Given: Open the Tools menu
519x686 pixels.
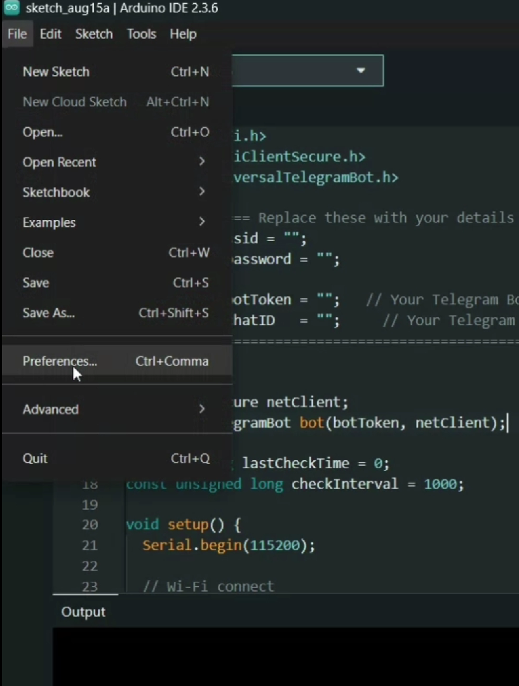Looking at the screenshot, I should click(x=141, y=34).
